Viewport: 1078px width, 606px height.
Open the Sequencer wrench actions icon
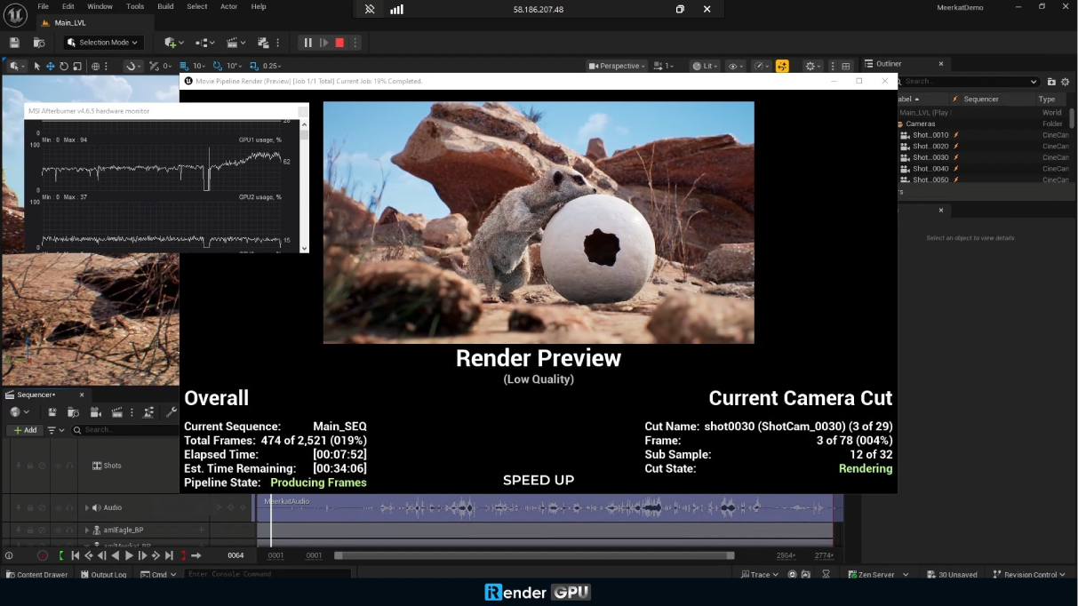pos(171,412)
